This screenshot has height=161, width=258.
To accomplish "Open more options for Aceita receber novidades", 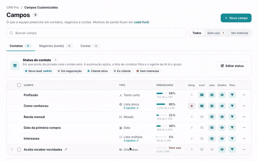I will (x=244, y=150).
